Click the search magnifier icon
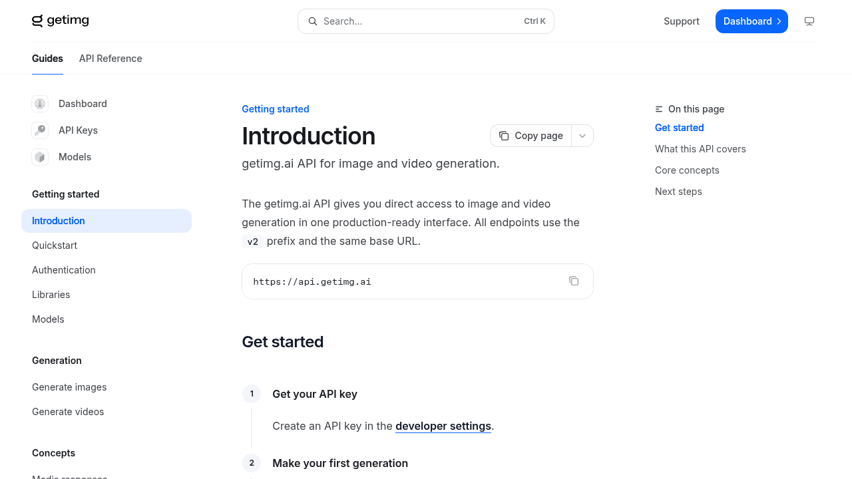 [313, 21]
